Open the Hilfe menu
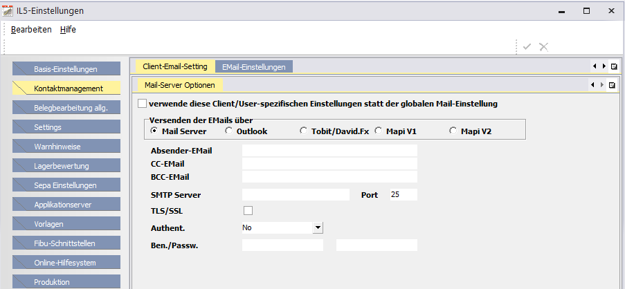Viewport: 625px width, 289px height. tap(68, 30)
